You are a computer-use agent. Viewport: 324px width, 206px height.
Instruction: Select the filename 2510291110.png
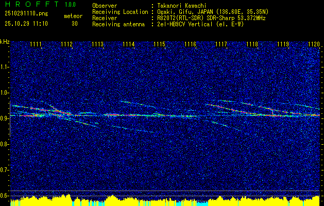pyautogui.click(x=26, y=13)
